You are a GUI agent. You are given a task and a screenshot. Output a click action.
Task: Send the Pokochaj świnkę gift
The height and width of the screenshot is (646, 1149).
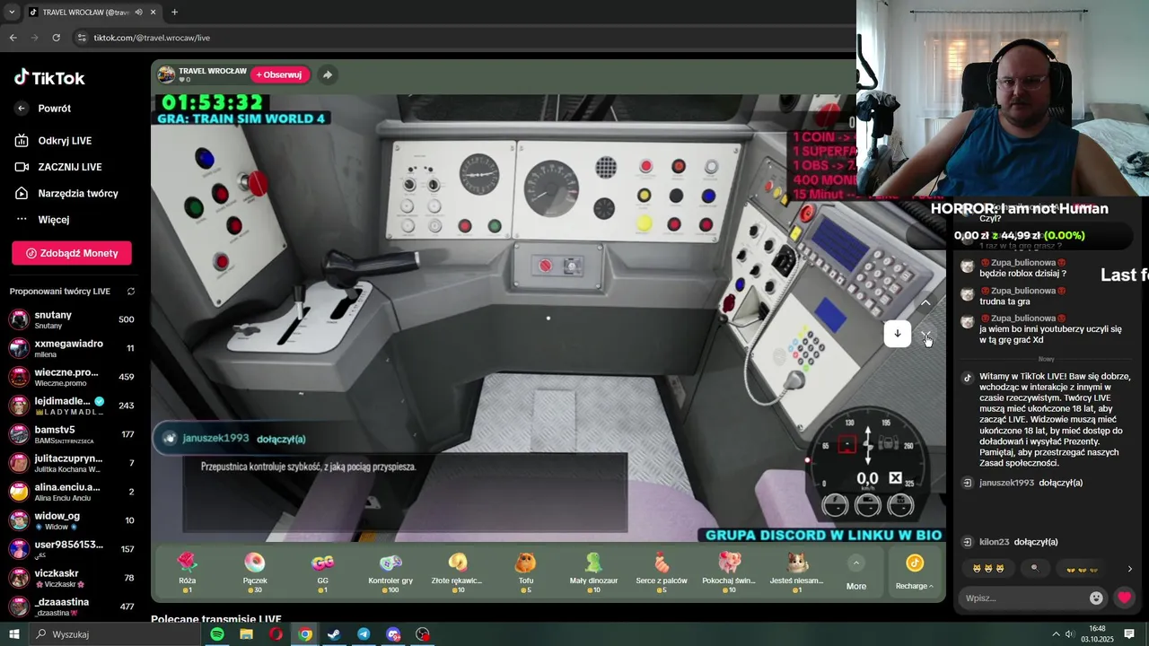click(729, 572)
